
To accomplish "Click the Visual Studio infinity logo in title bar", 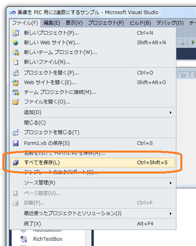I will pyautogui.click(x=12, y=12).
